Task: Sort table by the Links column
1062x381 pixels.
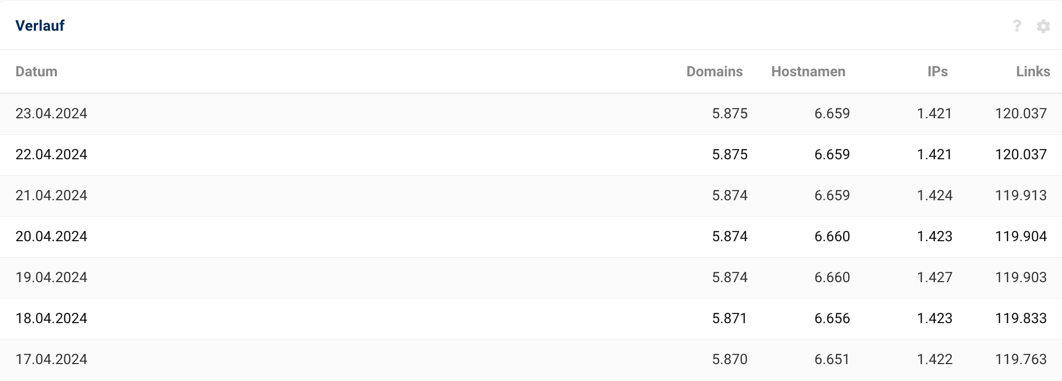Action: 1033,72
